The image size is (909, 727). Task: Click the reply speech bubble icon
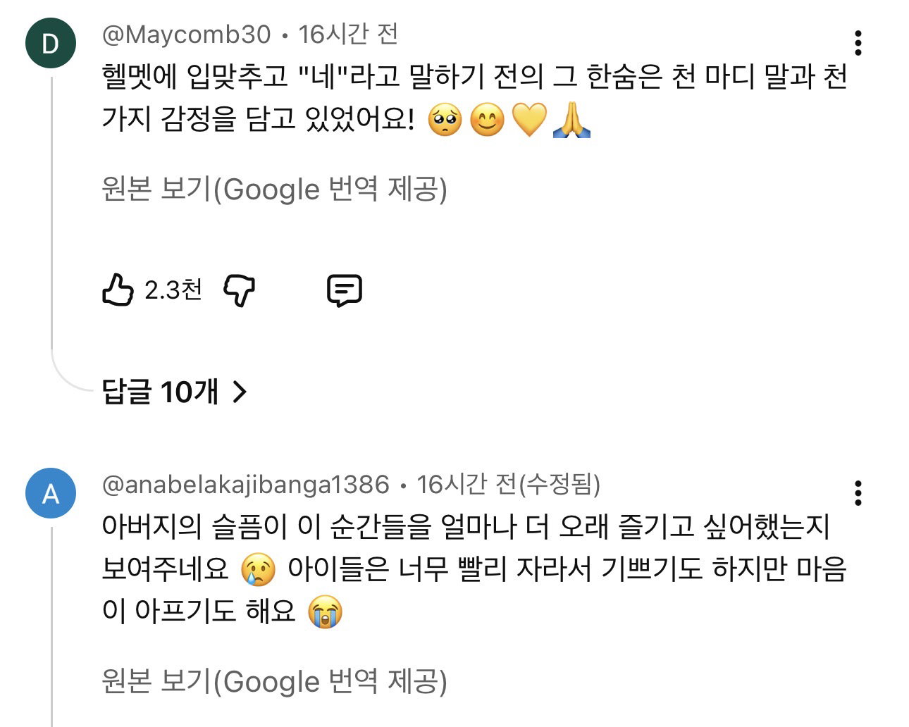[x=345, y=290]
